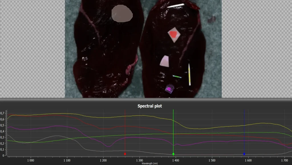Click the Spectral plot title
The width and height of the screenshot is (292, 165).
tap(150, 106)
